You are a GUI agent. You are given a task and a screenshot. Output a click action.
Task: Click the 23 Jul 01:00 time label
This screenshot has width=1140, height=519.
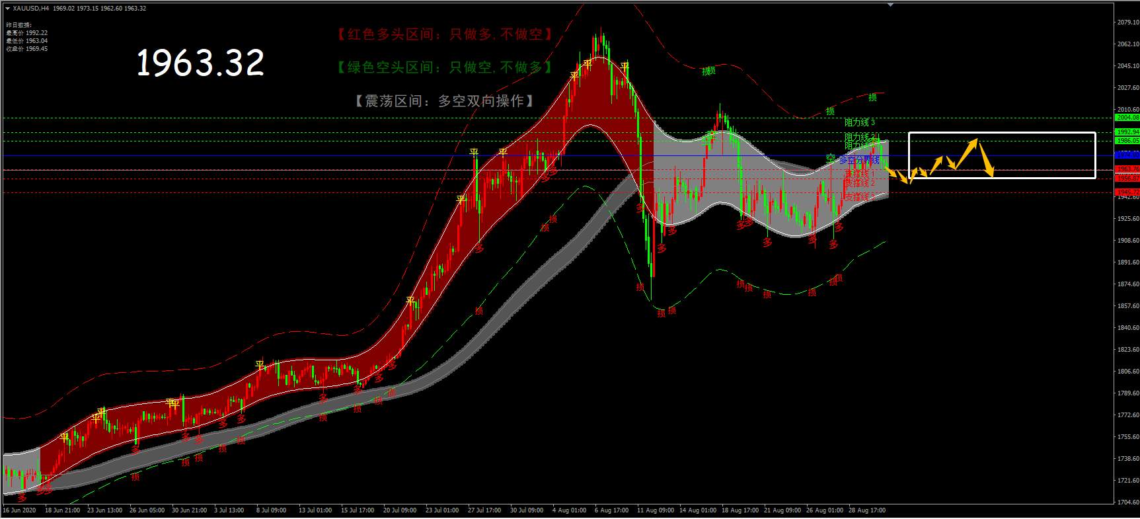[x=442, y=510]
